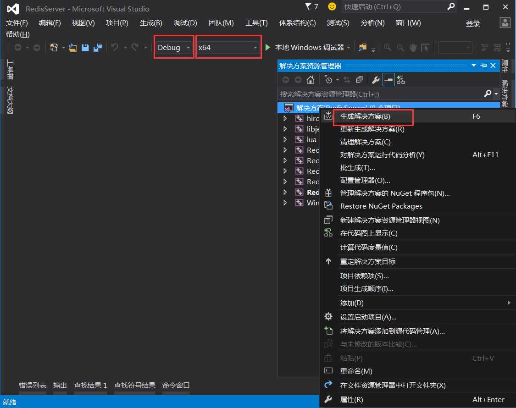Image resolution: width=516 pixels, height=408 pixels.
Task: Click the Collapse All icon in Solution Explorer
Action: point(359,80)
